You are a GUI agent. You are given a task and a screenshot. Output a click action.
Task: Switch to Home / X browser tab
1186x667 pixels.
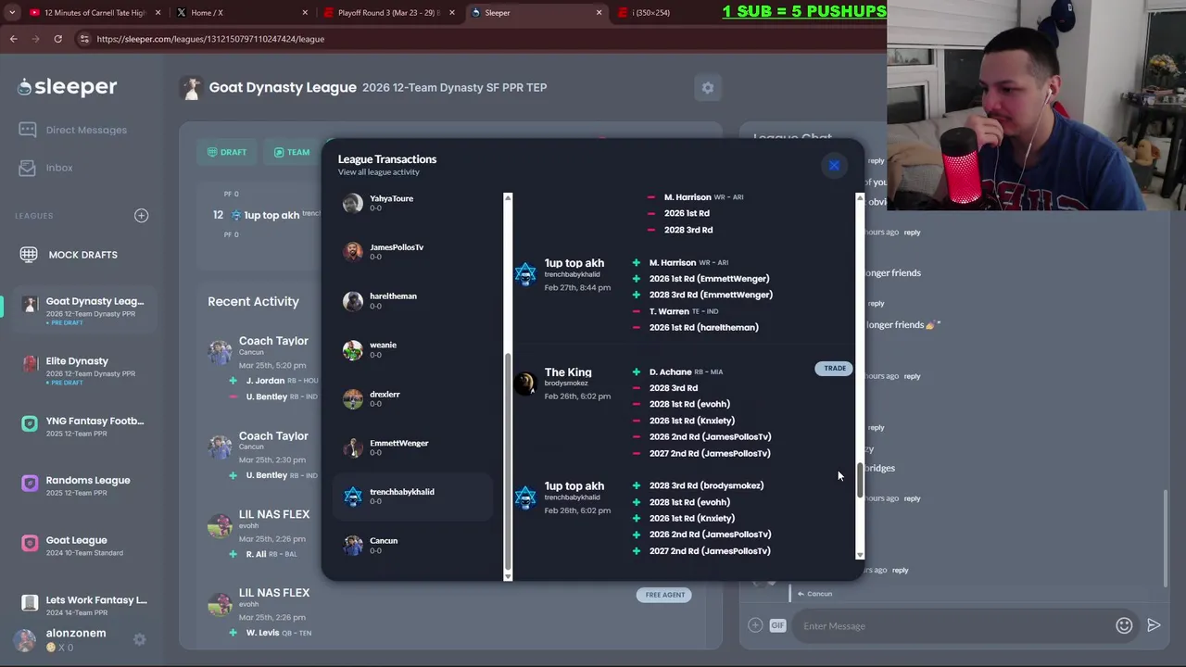[241, 12]
